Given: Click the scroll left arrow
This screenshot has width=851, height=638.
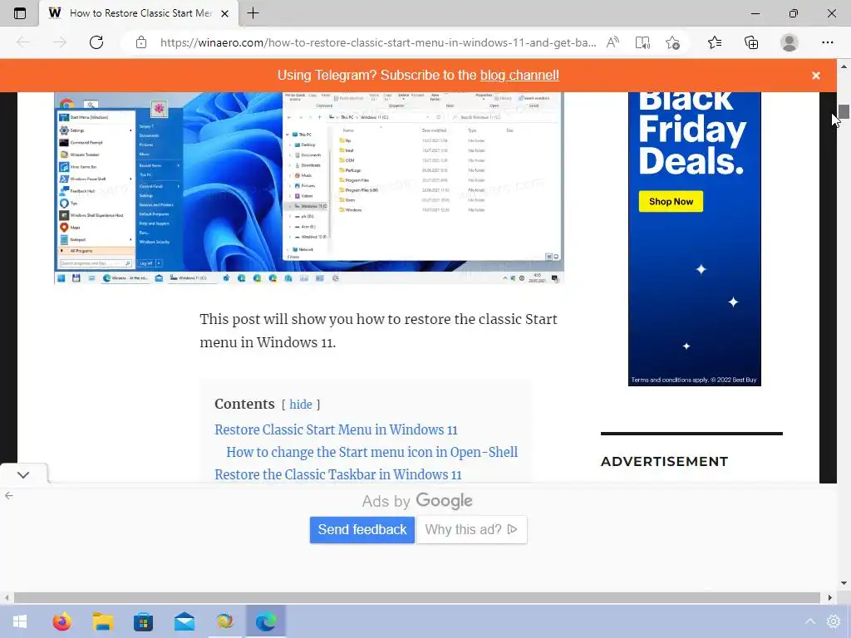Looking at the screenshot, I should [x=7, y=598].
